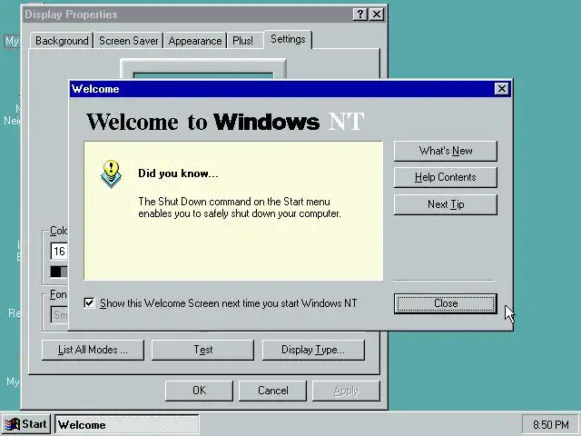Click the monitor preview in Display Properties
This screenshot has height=436, width=581.
point(203,70)
